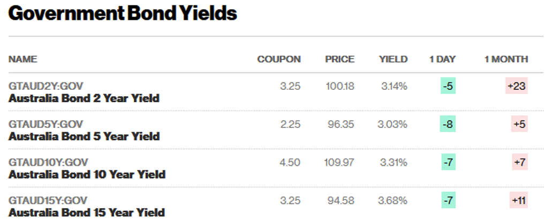
Task: Open Australia Bond 15 Year Yield details
Action: [x=87, y=212]
